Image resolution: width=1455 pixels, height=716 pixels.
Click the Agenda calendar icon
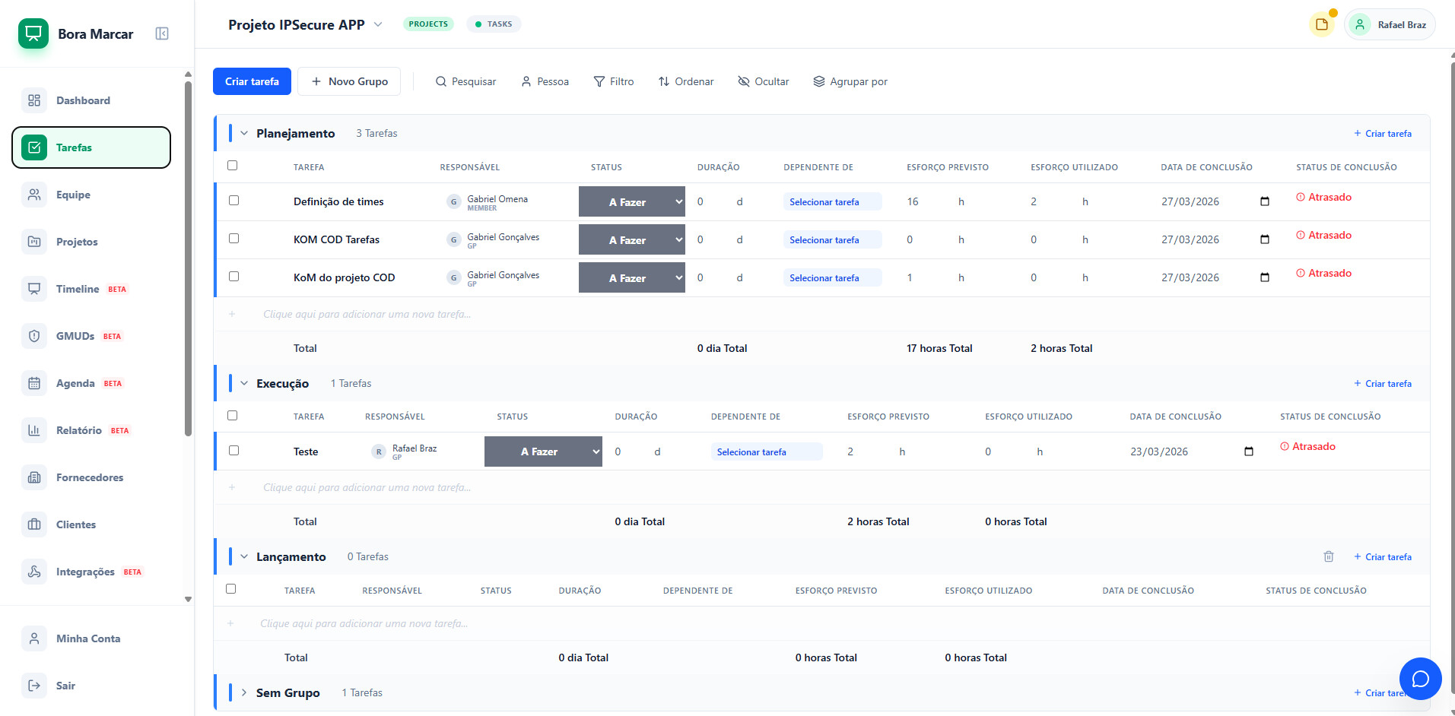pos(34,383)
